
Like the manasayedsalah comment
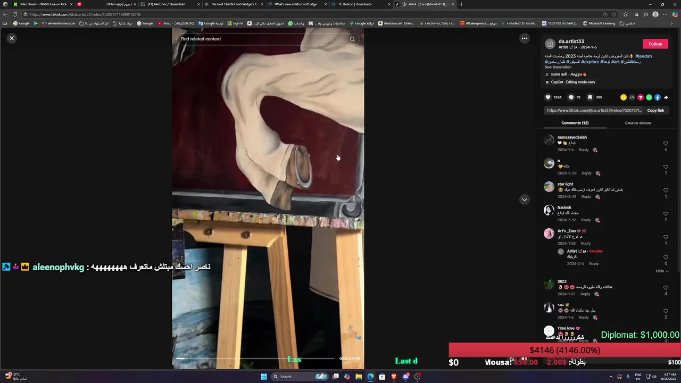point(666,144)
